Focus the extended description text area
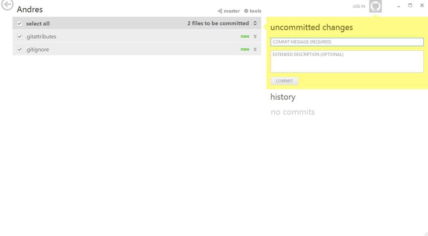428x236 pixels. point(347,61)
